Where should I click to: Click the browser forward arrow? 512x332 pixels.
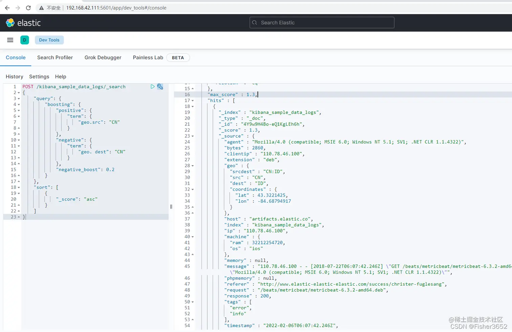(18, 8)
